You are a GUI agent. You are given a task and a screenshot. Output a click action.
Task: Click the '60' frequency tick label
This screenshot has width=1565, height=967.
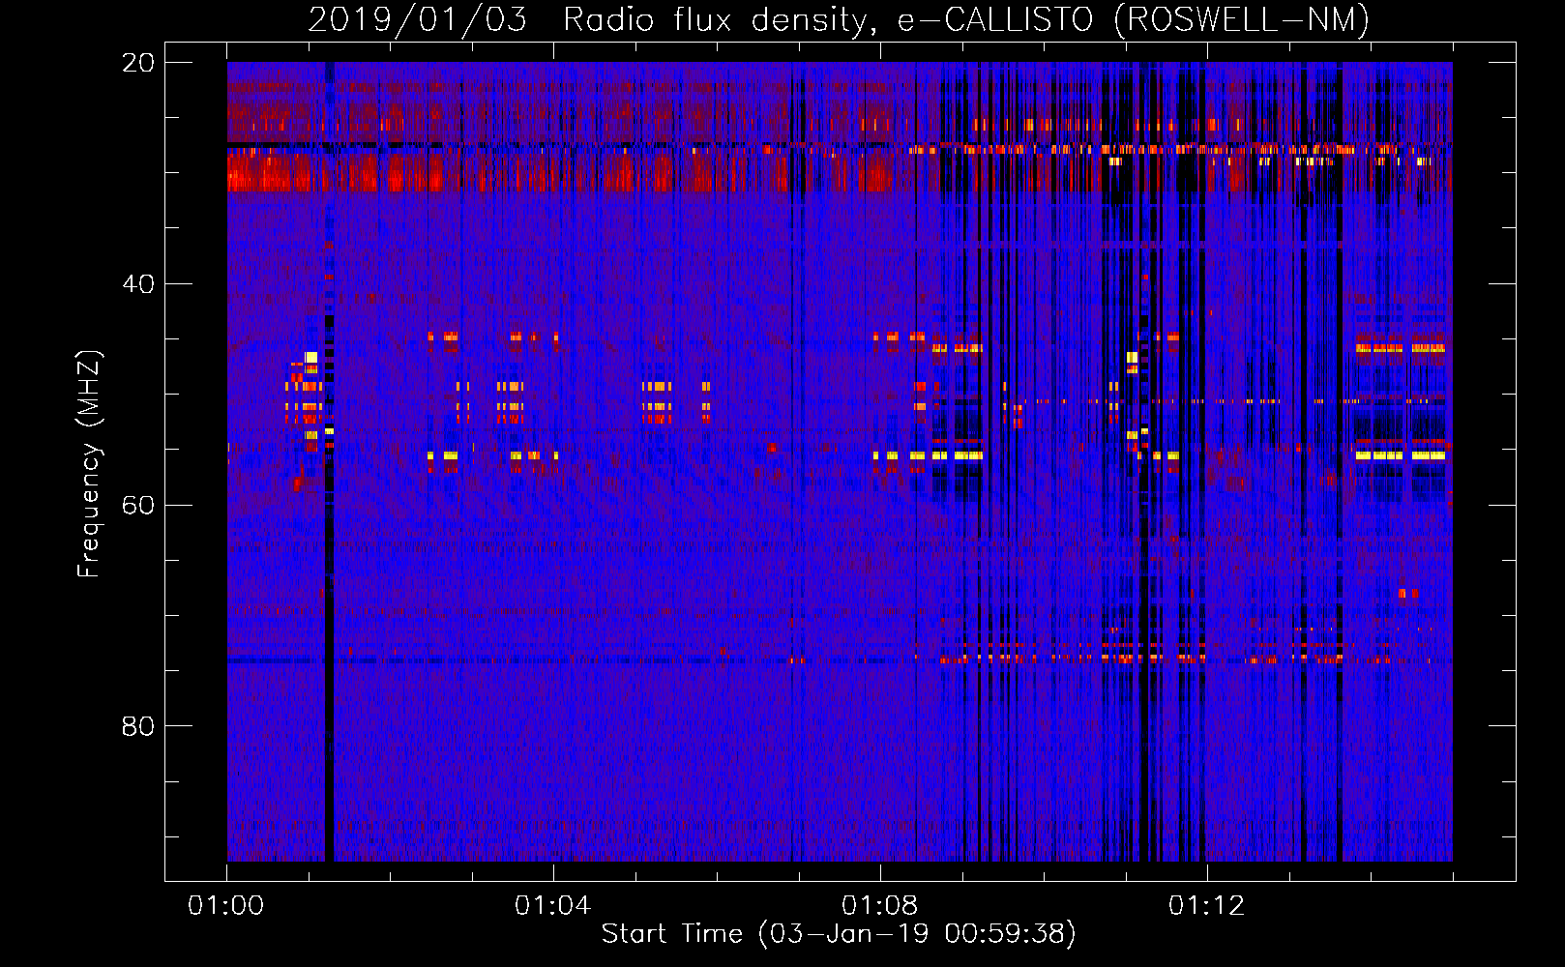138,505
